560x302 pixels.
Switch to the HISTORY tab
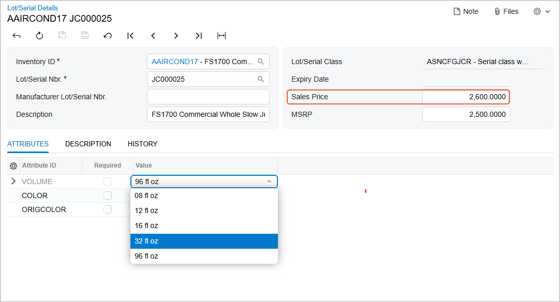(x=142, y=144)
